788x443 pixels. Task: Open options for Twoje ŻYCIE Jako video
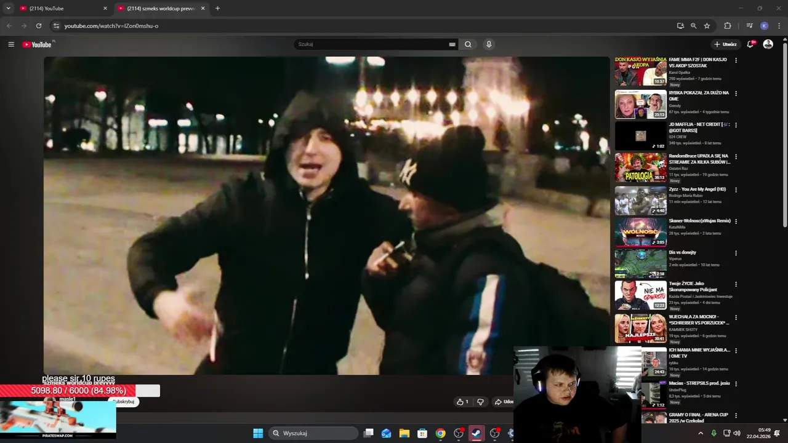click(x=736, y=285)
